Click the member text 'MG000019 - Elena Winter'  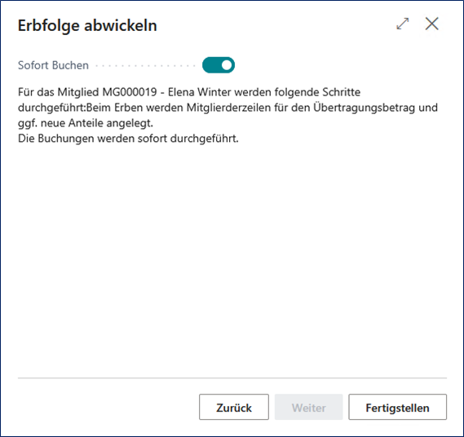click(x=166, y=92)
